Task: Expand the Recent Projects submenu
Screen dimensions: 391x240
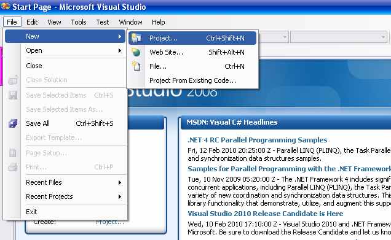Action: (65, 196)
